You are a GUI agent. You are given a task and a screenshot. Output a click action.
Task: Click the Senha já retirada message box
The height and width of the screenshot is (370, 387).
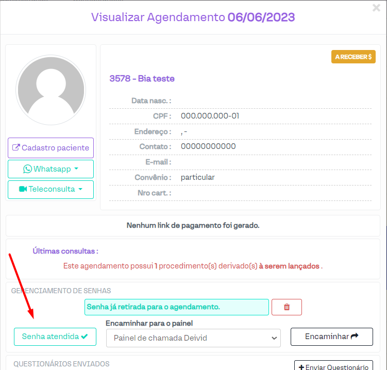point(176,307)
